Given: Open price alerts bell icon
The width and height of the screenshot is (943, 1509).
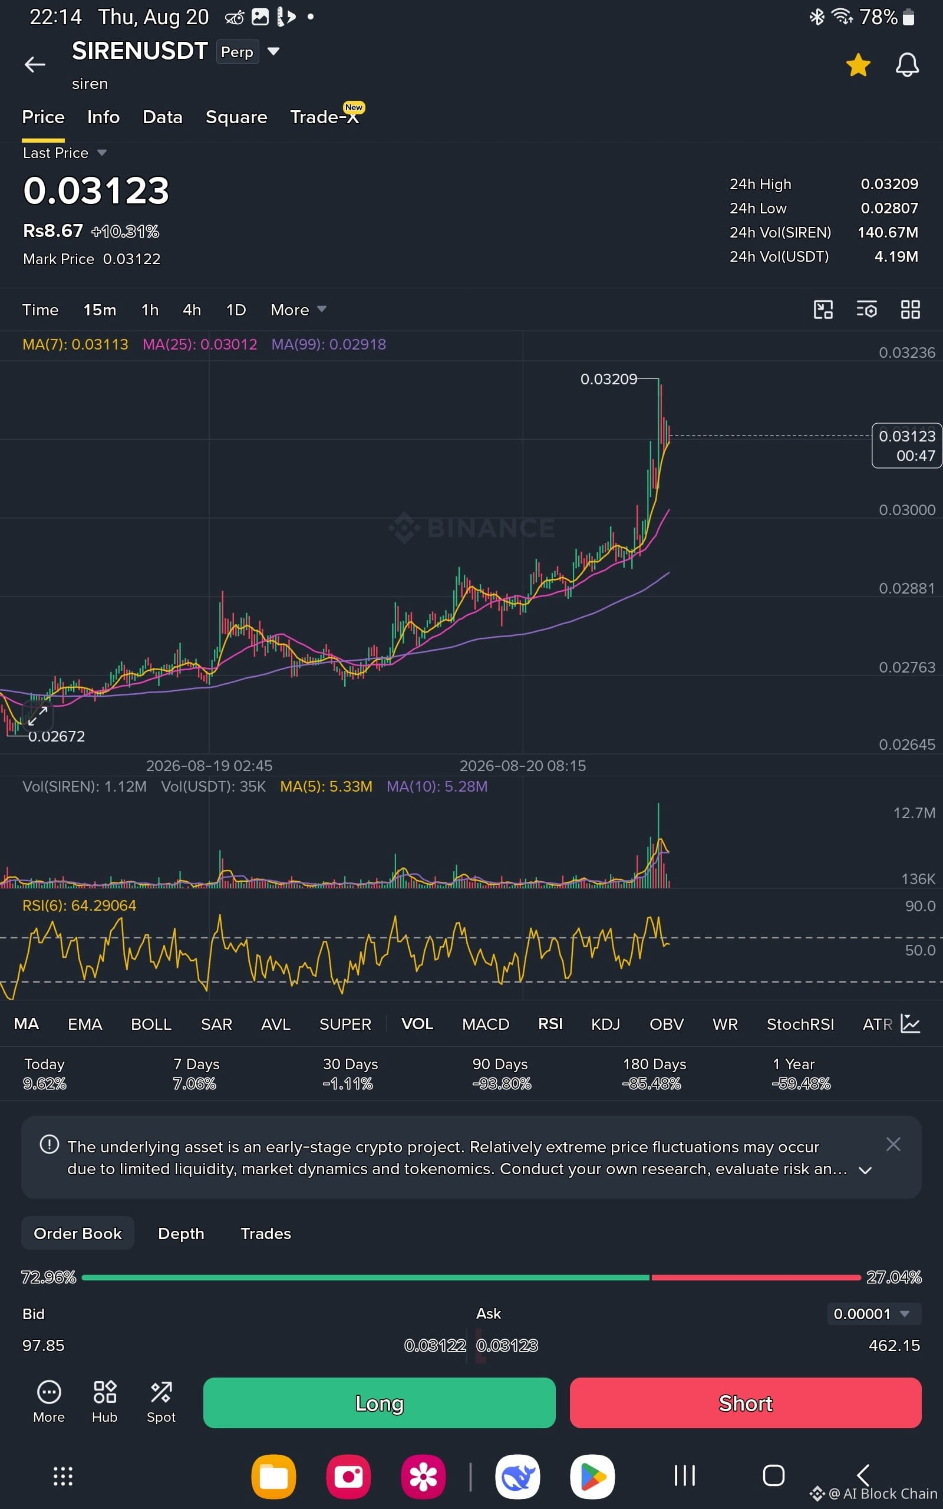Looking at the screenshot, I should (x=907, y=65).
